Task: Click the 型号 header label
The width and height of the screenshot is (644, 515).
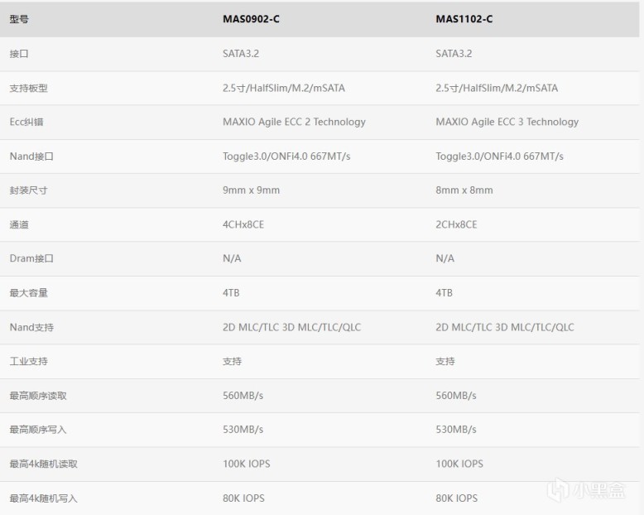Action: coord(19,19)
